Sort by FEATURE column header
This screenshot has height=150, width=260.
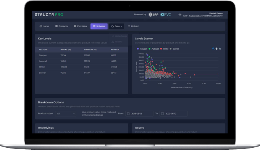[43, 50]
